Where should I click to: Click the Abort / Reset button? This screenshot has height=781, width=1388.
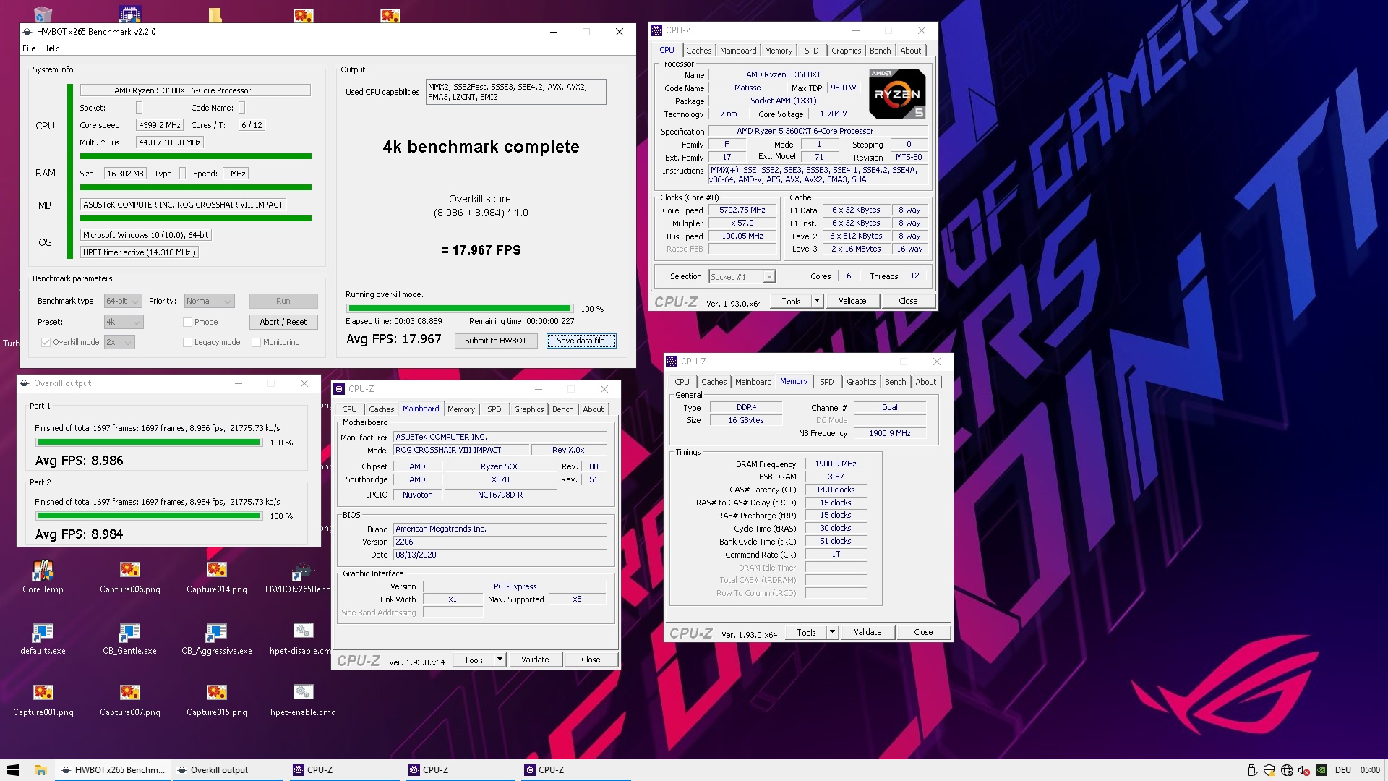tap(283, 322)
